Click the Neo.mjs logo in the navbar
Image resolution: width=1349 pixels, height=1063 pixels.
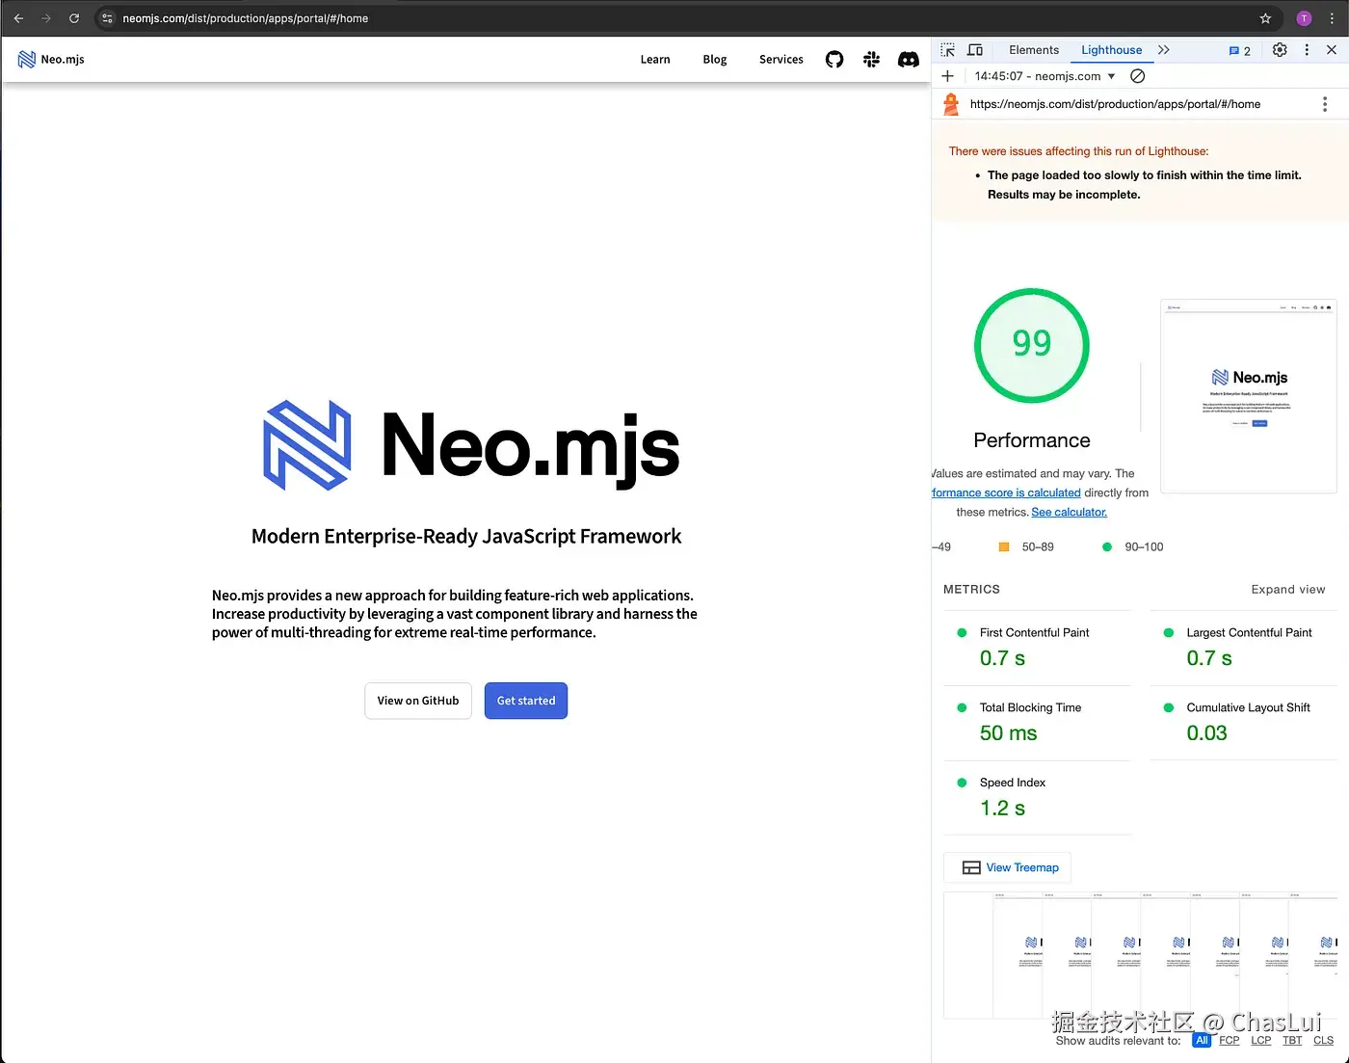pyautogui.click(x=50, y=59)
